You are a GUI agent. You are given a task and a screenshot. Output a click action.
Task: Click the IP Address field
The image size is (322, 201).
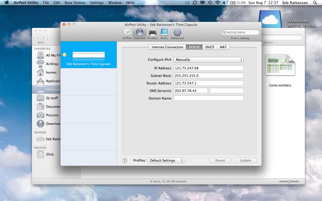click(x=209, y=68)
